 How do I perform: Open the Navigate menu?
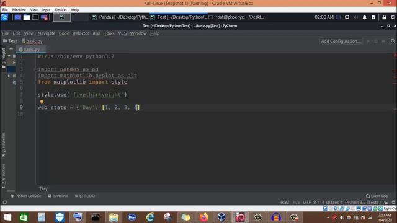pos(47,33)
